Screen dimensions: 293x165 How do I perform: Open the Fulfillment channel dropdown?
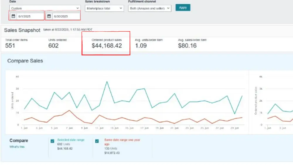[x=150, y=8]
